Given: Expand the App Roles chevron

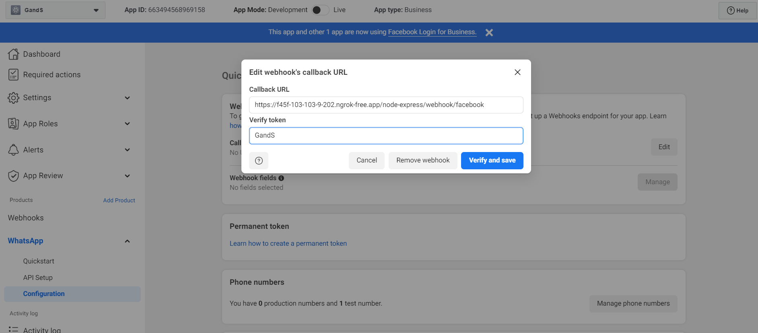Looking at the screenshot, I should (127, 123).
